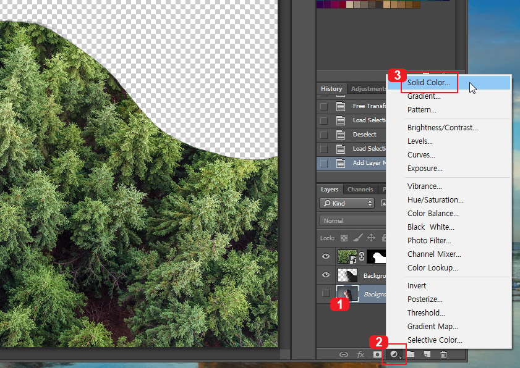Viewport: 520px width, 368px height.
Task: Select Invert from the menu
Action: (x=449, y=285)
